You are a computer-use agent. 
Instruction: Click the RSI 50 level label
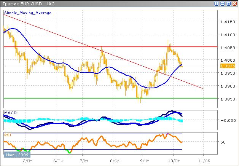(223, 142)
